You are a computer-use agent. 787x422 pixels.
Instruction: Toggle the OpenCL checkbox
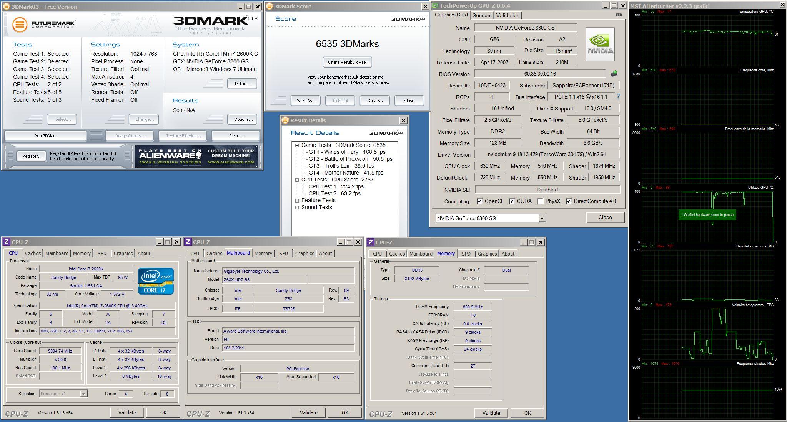(x=479, y=201)
